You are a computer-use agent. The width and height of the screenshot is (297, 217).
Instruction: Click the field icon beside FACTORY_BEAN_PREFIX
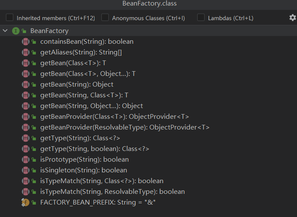25,202
